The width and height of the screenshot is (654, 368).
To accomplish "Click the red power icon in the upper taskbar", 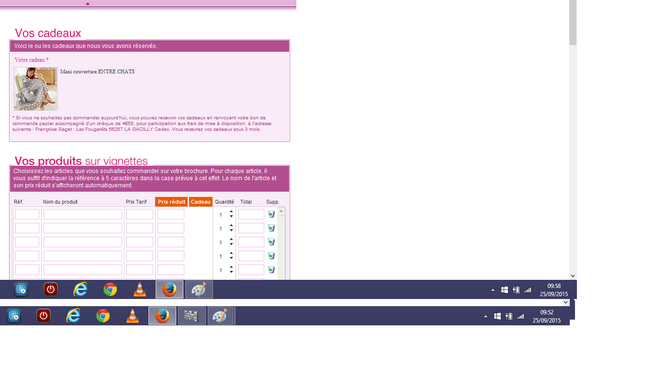I will point(51,289).
